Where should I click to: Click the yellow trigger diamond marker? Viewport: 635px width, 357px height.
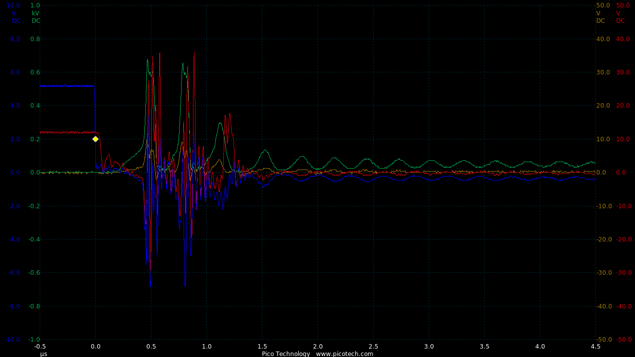[95, 139]
